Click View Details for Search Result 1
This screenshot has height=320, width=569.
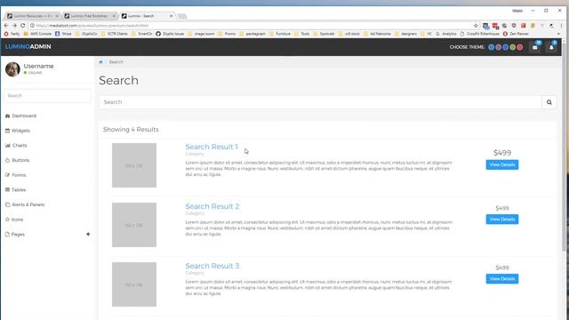[502, 164]
